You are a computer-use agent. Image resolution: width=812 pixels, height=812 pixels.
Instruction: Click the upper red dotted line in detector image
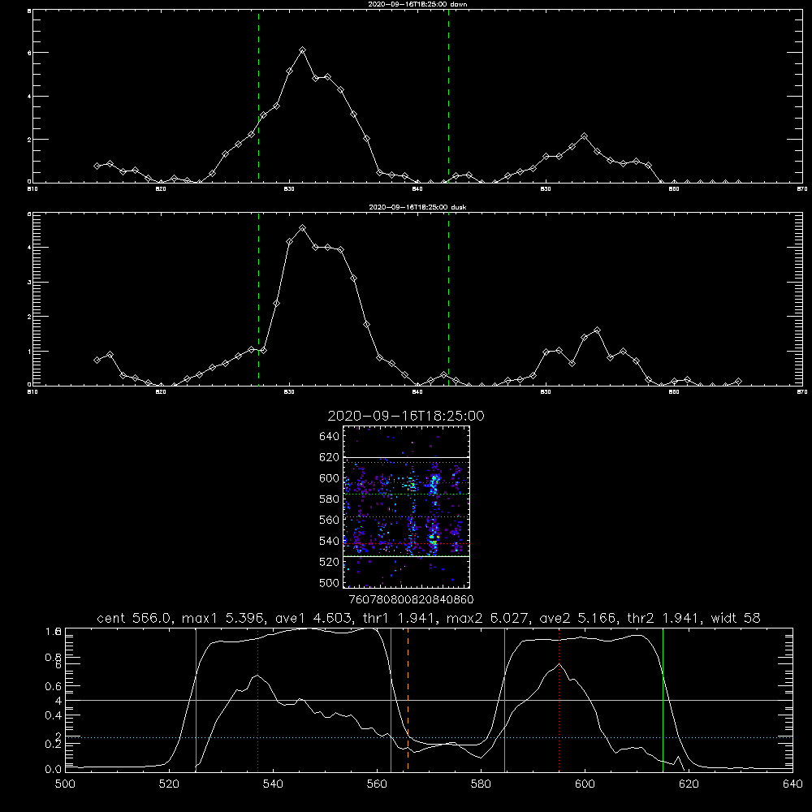(x=406, y=483)
